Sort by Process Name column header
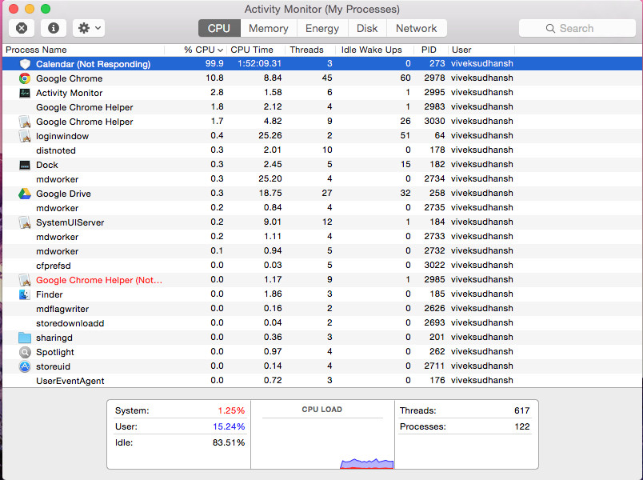Viewport: 643px width, 480px height. click(84, 50)
